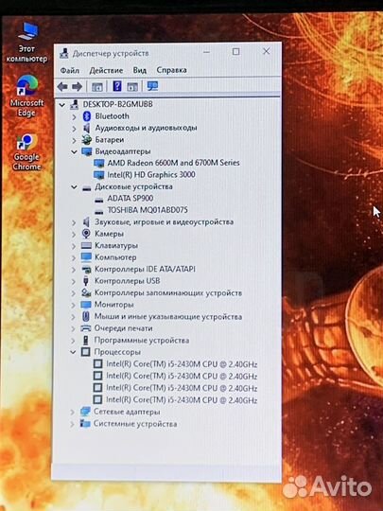Open the Microsoft Edge desktop shortcut
383x511 pixels.
coord(26,97)
